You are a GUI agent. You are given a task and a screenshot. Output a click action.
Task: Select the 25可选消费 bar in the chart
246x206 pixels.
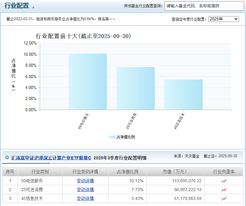pos(136,88)
